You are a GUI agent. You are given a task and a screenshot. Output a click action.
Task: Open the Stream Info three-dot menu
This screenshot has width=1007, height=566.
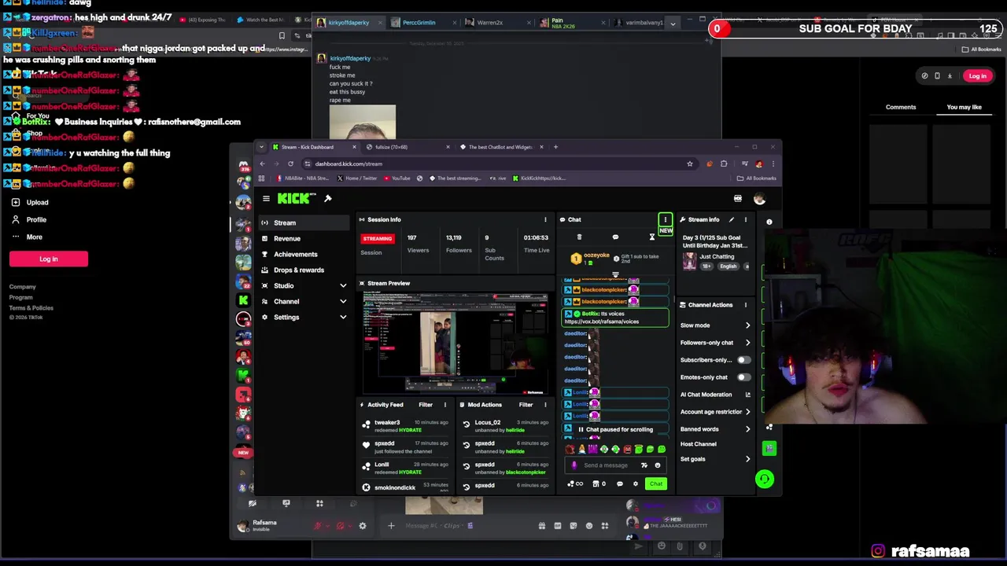(746, 220)
